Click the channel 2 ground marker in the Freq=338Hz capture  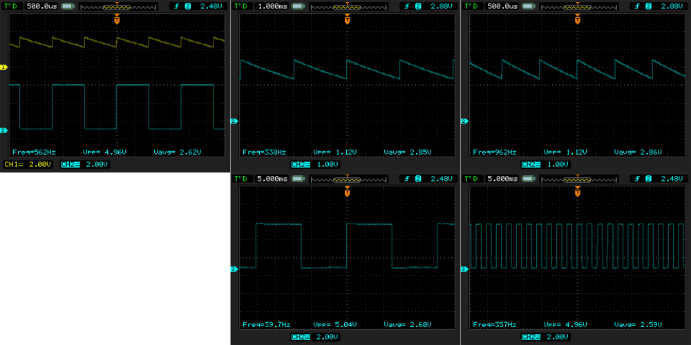(234, 121)
